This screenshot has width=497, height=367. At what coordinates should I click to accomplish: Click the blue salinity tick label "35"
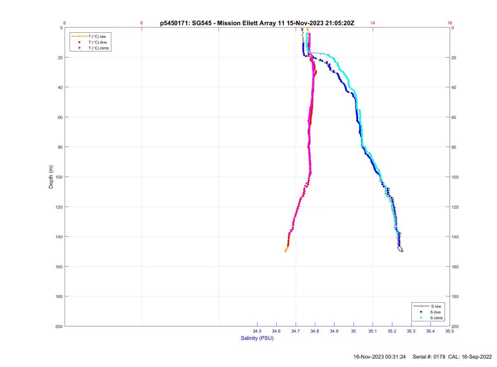click(x=353, y=331)
